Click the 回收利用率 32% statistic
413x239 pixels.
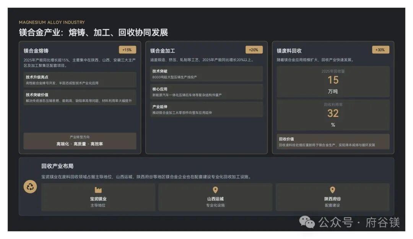click(x=333, y=115)
